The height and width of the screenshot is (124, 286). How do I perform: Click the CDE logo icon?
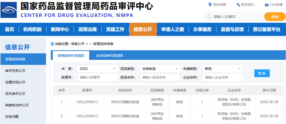tap(8, 10)
